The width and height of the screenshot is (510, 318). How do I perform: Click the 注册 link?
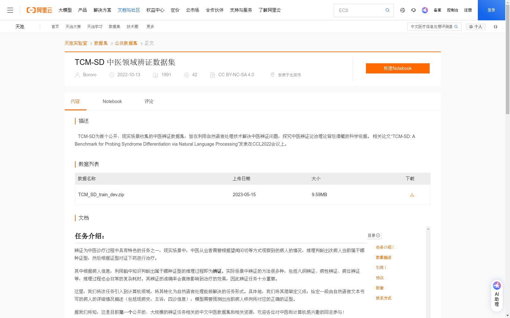(x=468, y=10)
